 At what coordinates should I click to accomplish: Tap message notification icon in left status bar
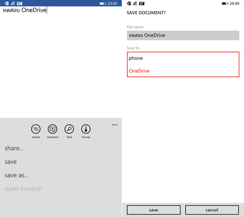(x=20, y=3)
